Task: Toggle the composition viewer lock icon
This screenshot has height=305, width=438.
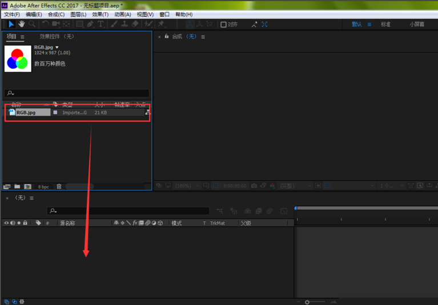Action: click(167, 37)
